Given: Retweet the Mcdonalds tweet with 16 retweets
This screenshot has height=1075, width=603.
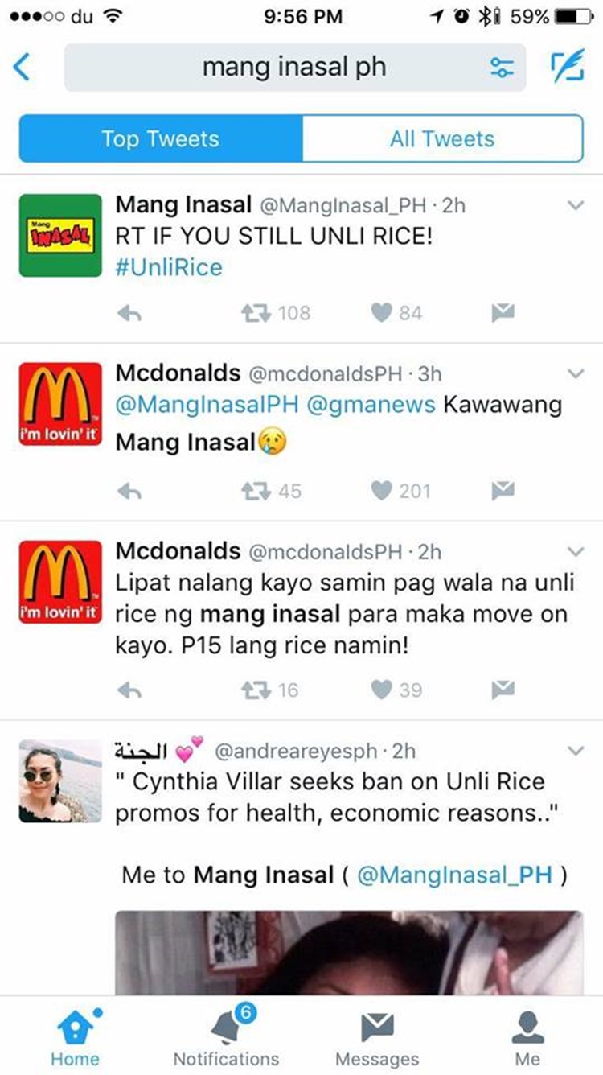Looking at the screenshot, I should (x=256, y=690).
